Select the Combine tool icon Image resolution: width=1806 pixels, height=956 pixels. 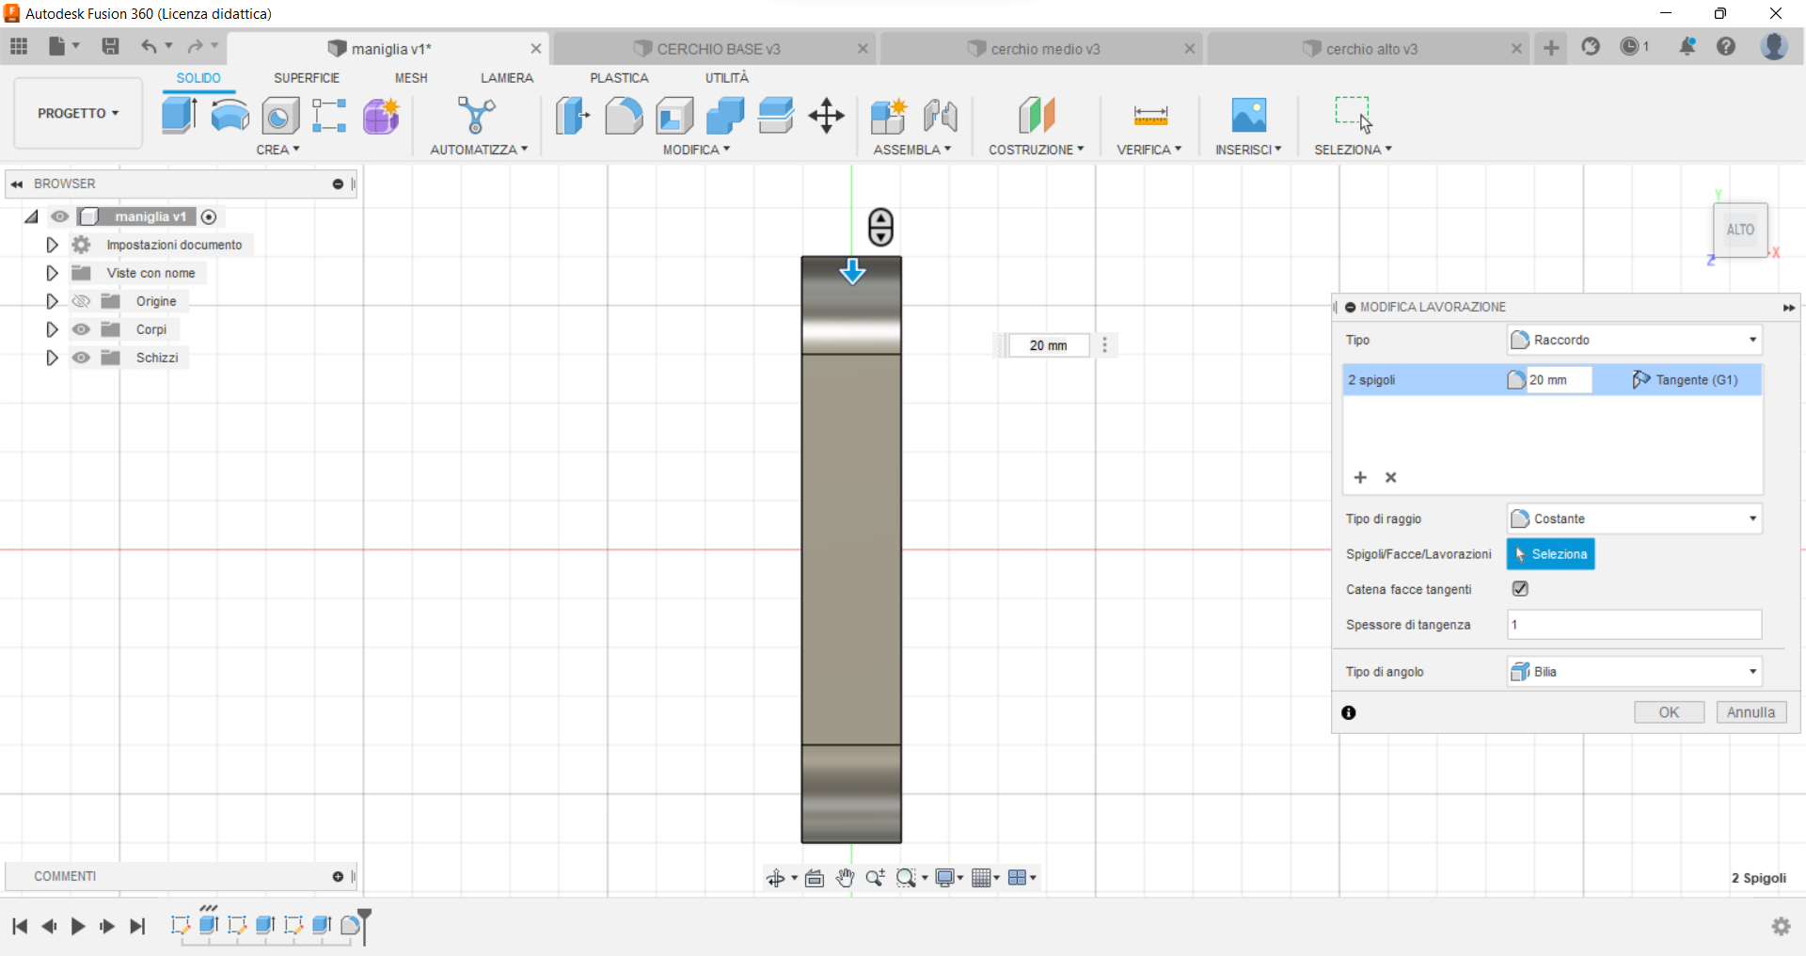click(725, 116)
